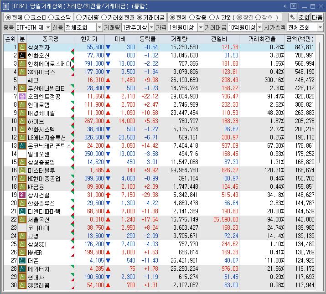Select the 거래회전율 radio button
The width and height of the screenshot is (326, 294).
pos(104,17)
